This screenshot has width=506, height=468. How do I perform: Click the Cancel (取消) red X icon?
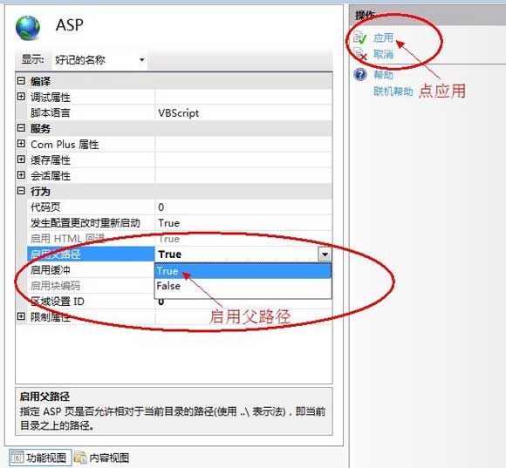pyautogui.click(x=359, y=54)
